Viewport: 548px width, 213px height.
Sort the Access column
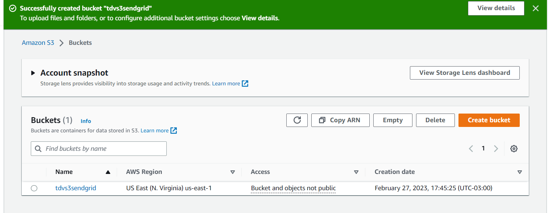356,172
